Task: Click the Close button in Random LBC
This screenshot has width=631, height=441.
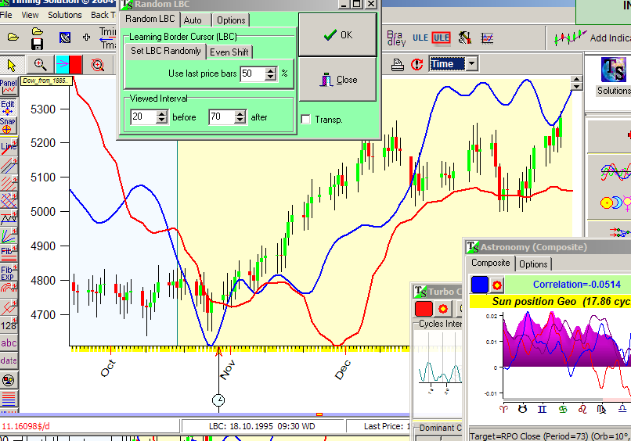Action: point(337,80)
